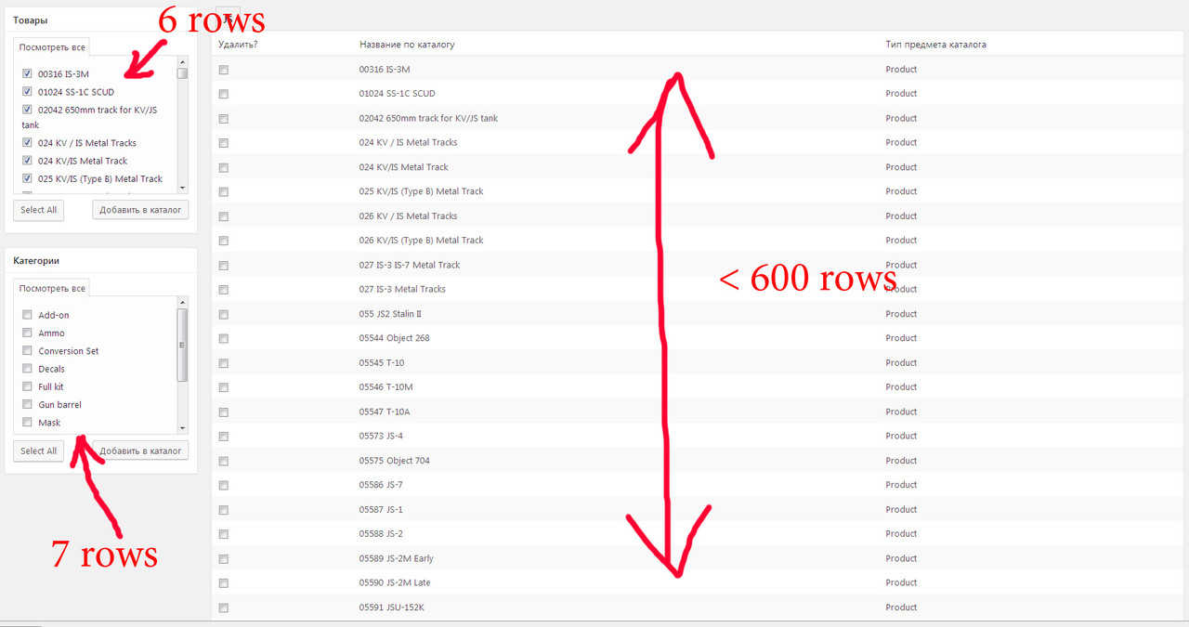Check the Mask category
Image resolution: width=1189 pixels, height=627 pixels.
click(28, 423)
